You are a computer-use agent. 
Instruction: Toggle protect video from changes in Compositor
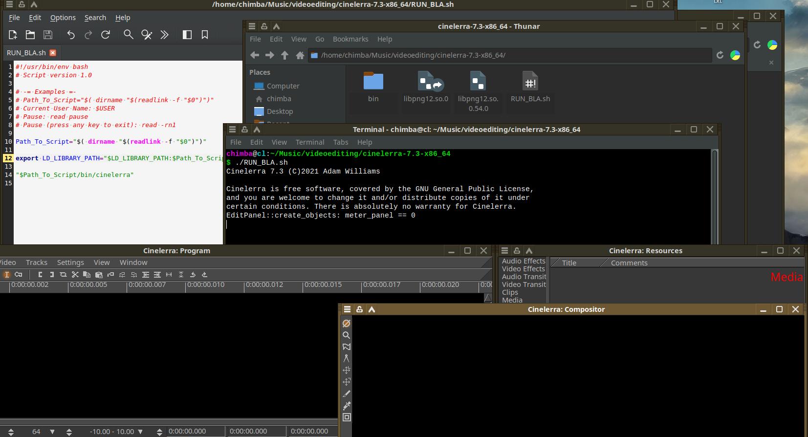(x=346, y=324)
